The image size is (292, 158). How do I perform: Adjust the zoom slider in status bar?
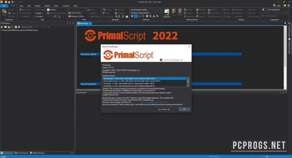click(267, 157)
